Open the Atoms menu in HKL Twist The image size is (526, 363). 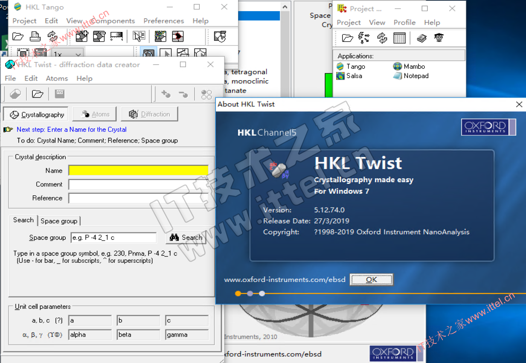pos(57,78)
